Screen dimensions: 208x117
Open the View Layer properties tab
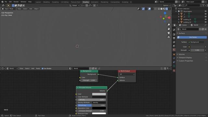pyautogui.click(x=174, y=42)
